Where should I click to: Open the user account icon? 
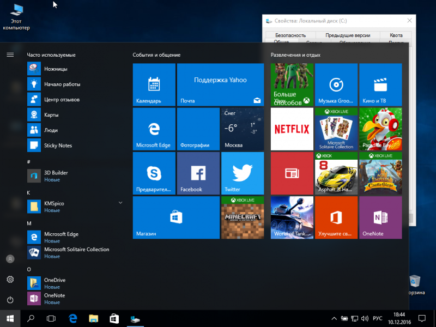(10, 259)
